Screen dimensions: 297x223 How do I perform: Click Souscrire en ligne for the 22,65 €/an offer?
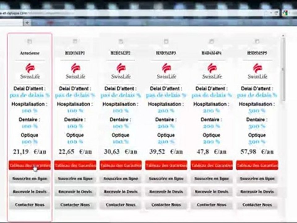click(75, 179)
